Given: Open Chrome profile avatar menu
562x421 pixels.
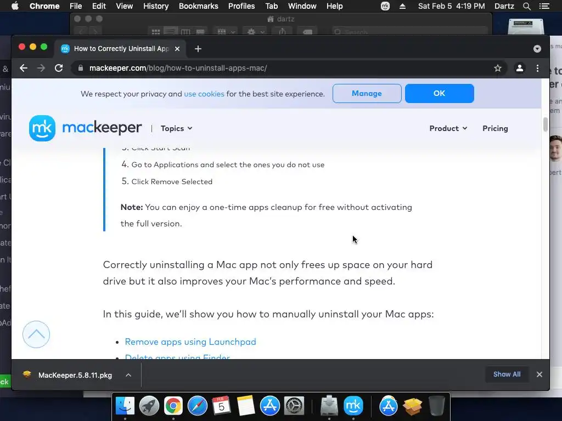Looking at the screenshot, I should [x=519, y=68].
